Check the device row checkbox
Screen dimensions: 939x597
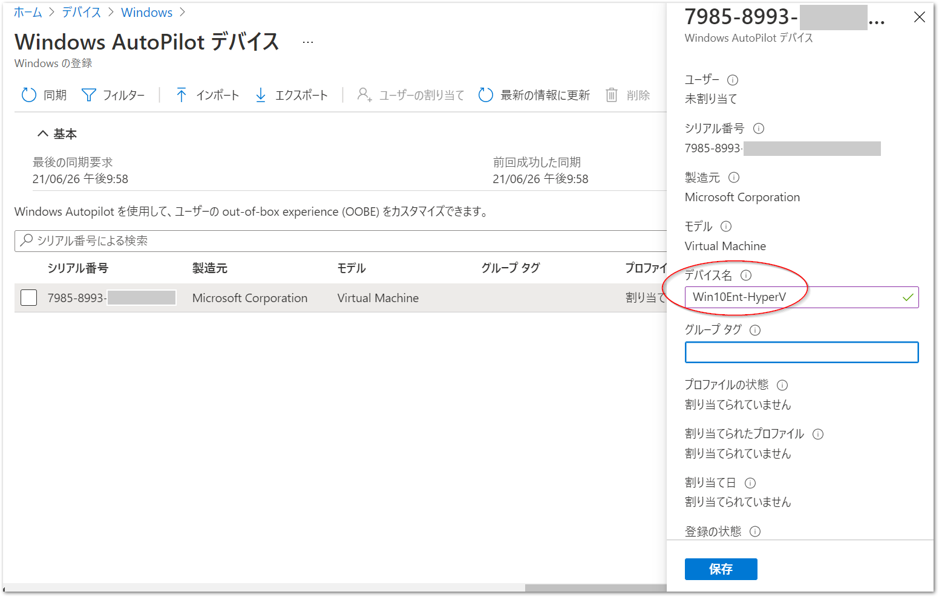click(x=28, y=297)
